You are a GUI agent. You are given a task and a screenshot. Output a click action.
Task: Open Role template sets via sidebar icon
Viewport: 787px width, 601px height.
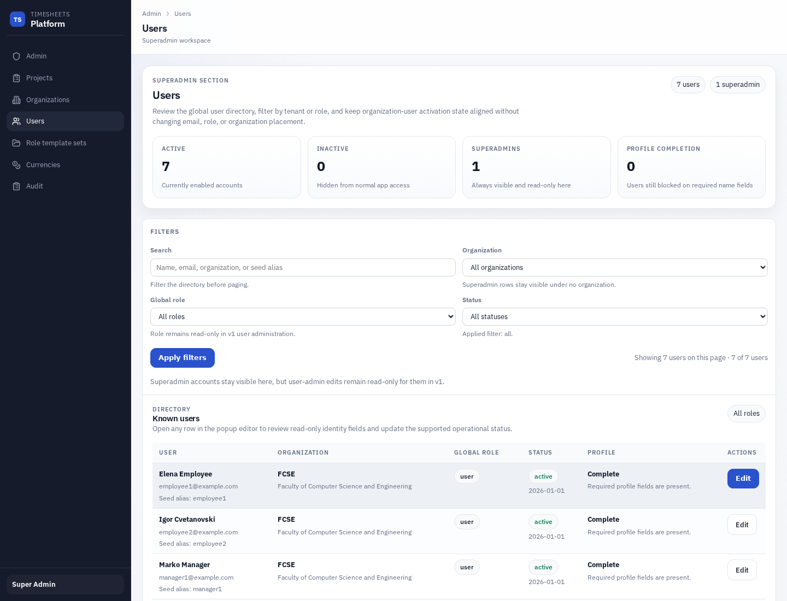pyautogui.click(x=17, y=143)
